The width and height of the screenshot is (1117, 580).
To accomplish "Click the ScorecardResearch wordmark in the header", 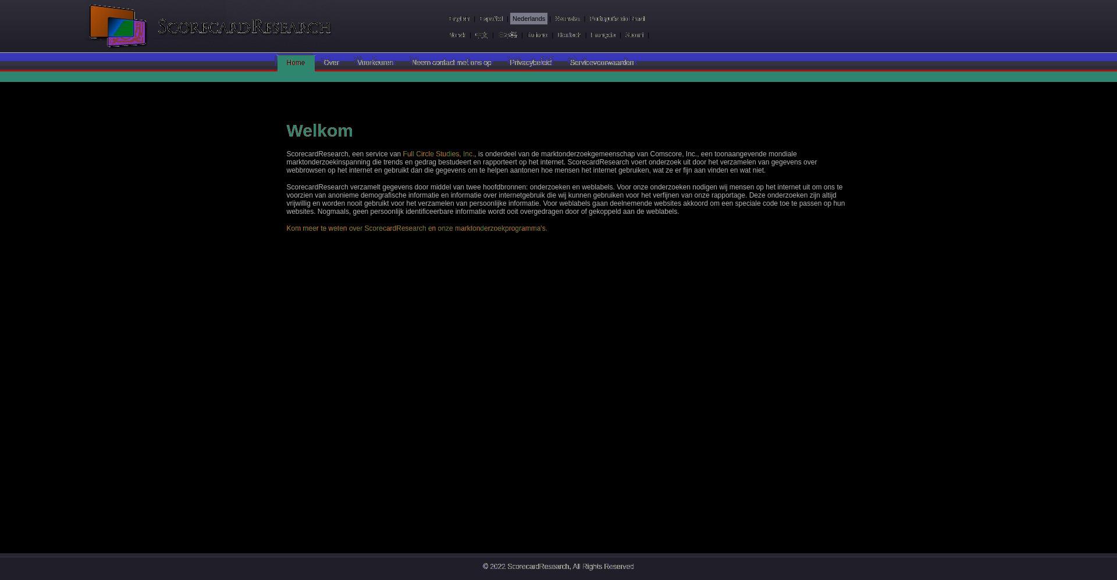I will pos(244,27).
